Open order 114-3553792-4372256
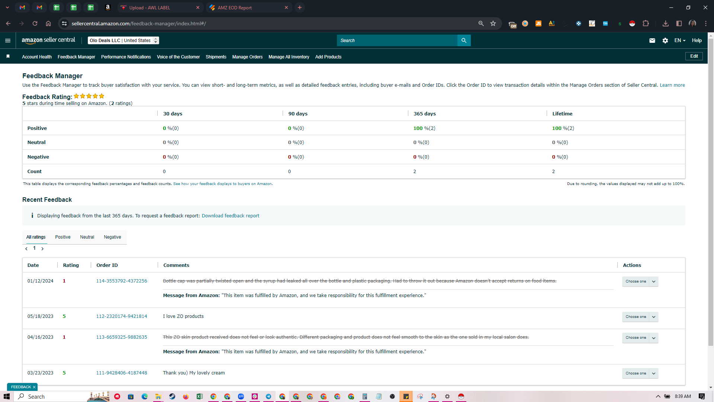 point(122,281)
